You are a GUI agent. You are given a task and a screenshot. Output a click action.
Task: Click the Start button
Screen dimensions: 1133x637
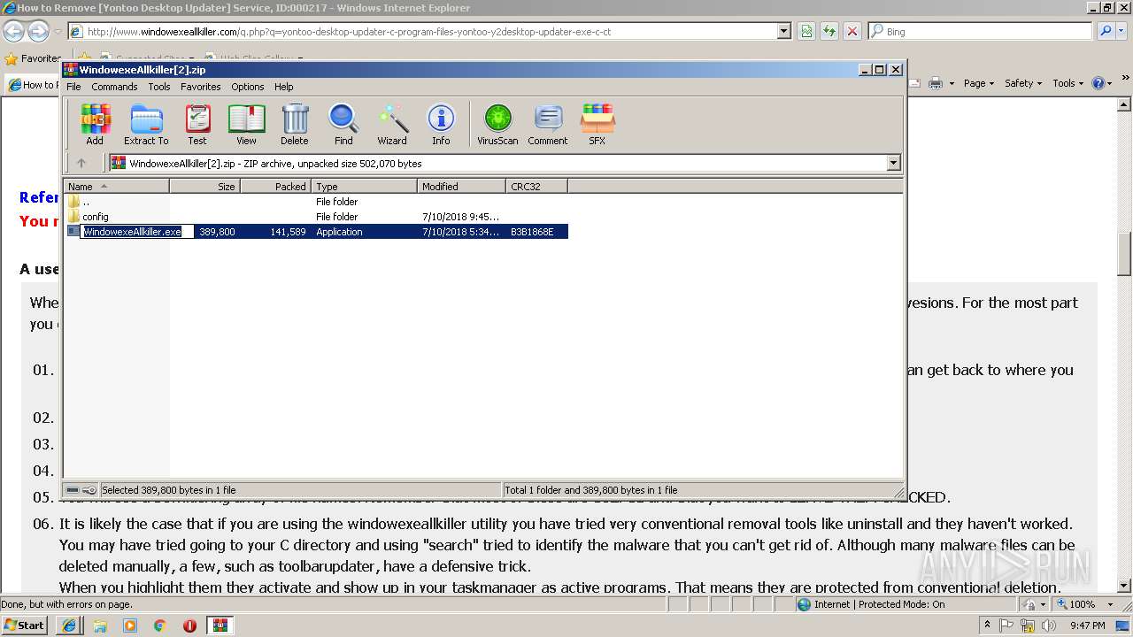[25, 625]
